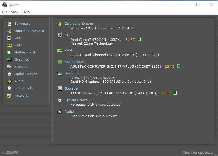Click Check for updates link
This screenshot has height=156, width=218.
tap(198, 153)
